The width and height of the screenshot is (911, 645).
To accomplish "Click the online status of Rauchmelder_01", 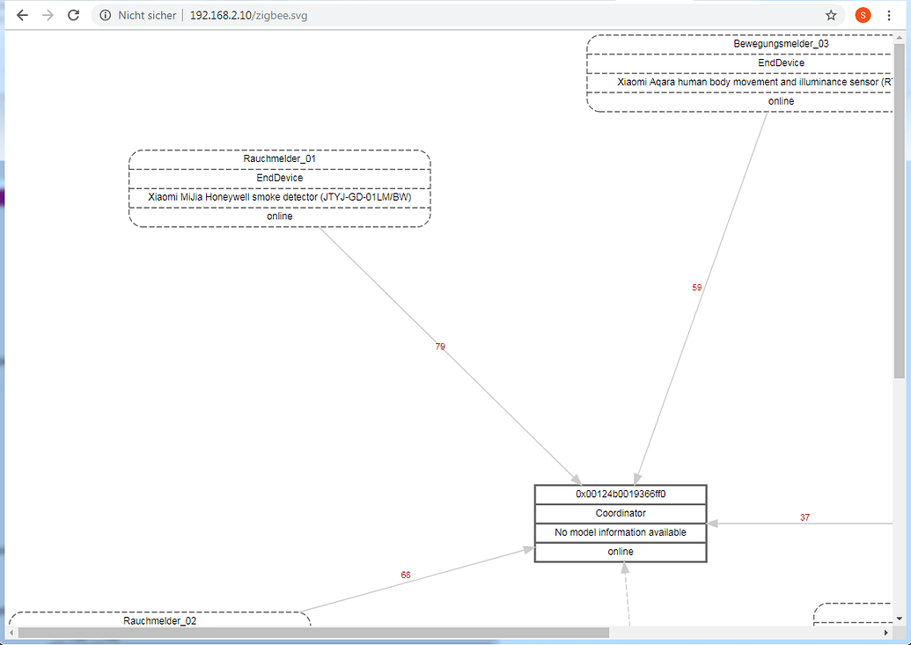I will click(279, 216).
